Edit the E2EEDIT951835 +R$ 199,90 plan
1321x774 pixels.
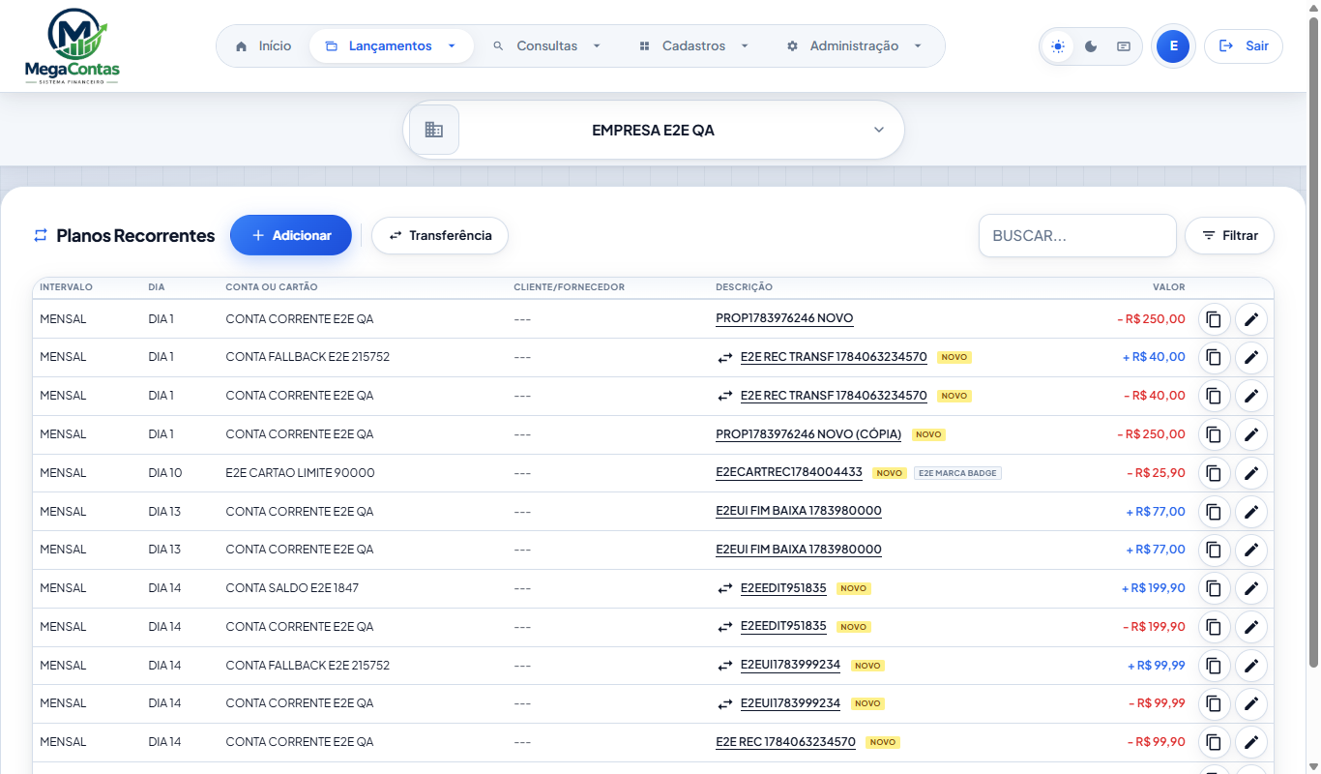1251,588
